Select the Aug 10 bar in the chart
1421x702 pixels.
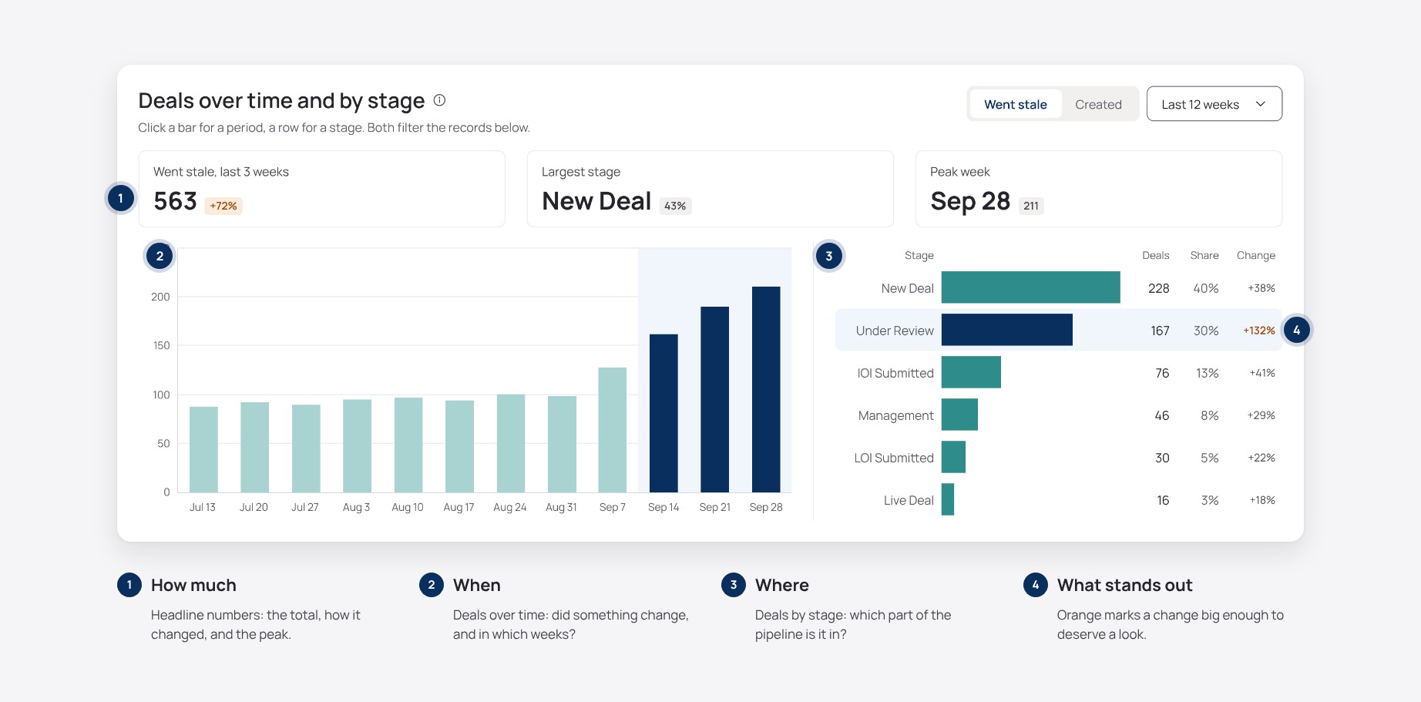[408, 445]
